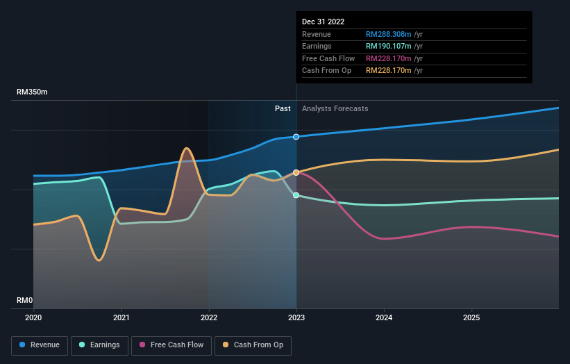Click the pink RM228.170m Free Cash Flow value

[388, 58]
